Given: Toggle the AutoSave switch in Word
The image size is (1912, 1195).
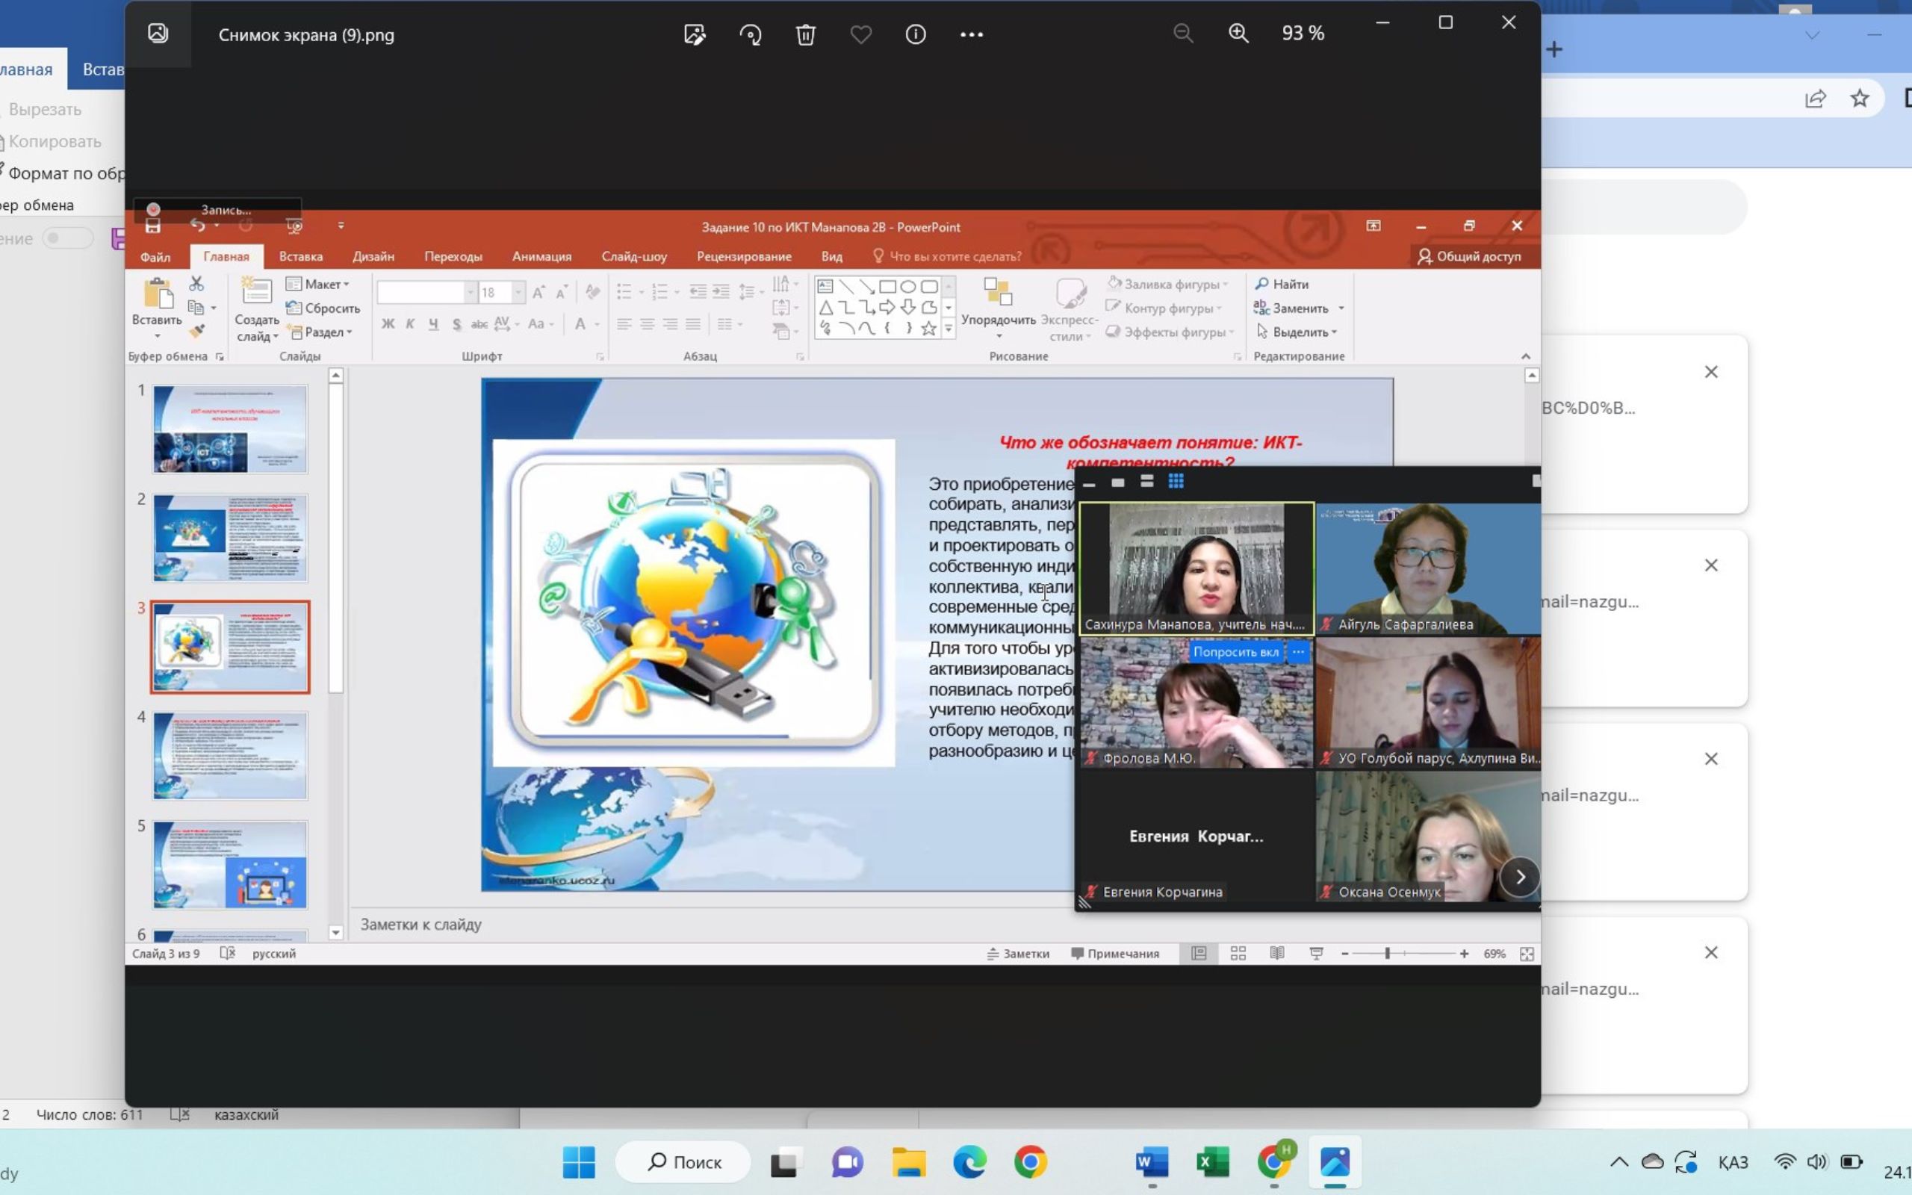Looking at the screenshot, I should pos(67,238).
